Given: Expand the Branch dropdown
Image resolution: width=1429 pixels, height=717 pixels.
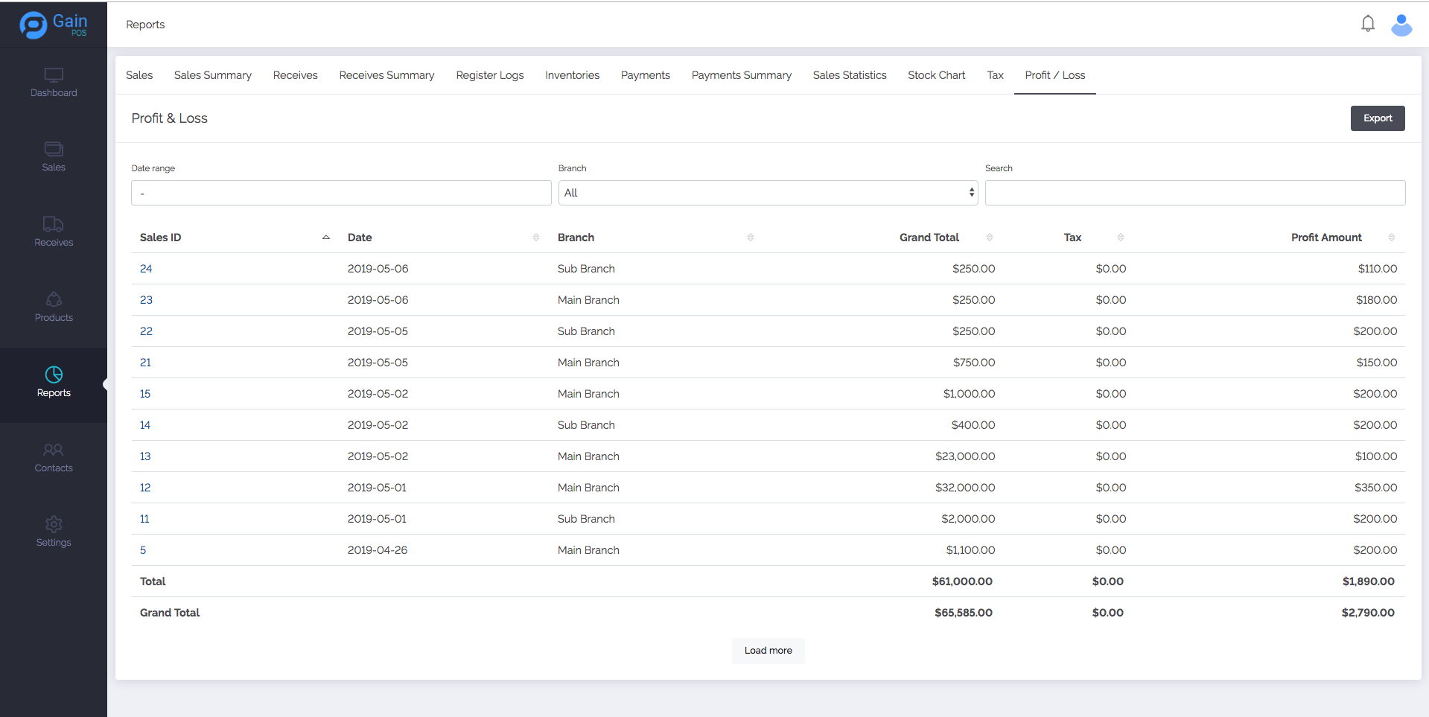Looking at the screenshot, I should [x=767, y=193].
